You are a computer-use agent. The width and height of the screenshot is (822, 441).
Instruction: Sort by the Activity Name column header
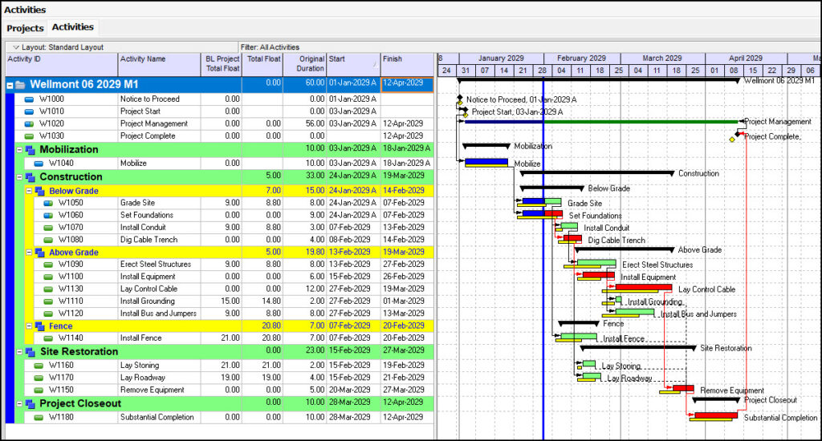point(160,64)
